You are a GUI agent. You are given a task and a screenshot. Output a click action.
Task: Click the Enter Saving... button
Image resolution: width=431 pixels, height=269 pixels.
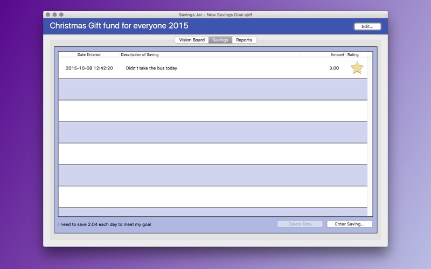pyautogui.click(x=350, y=224)
